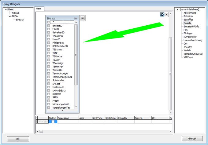Tick the asterisk all-fields checkbox
This screenshot has width=208, height=145.
[x=49, y=22]
